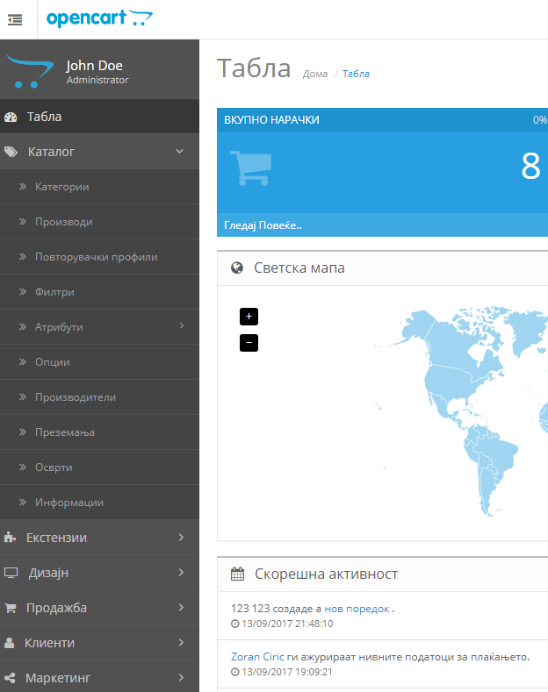This screenshot has height=692, width=548.
Task: Open Филтри in the catalog menu
Action: click(x=99, y=292)
